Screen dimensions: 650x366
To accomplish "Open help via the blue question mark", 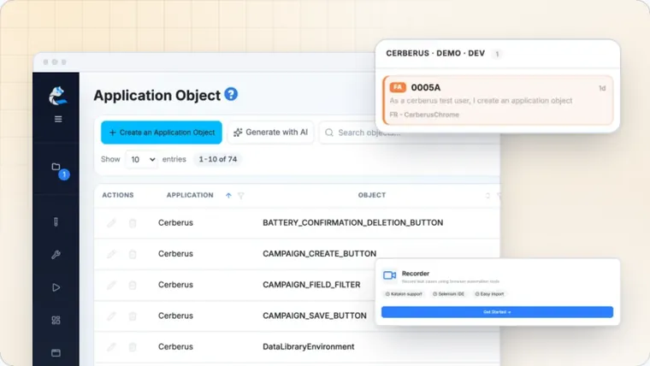I will coord(231,94).
